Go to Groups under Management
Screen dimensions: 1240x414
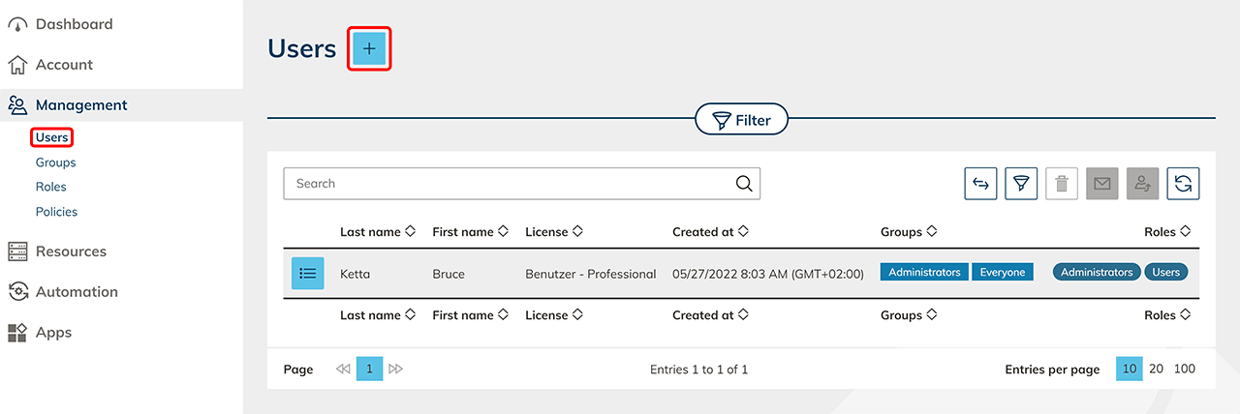[x=55, y=163]
